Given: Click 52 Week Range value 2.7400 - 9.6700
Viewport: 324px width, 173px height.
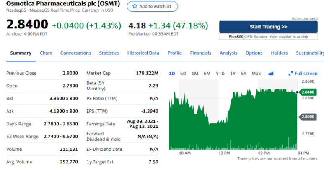Looking at the screenshot, I should [x=61, y=137].
